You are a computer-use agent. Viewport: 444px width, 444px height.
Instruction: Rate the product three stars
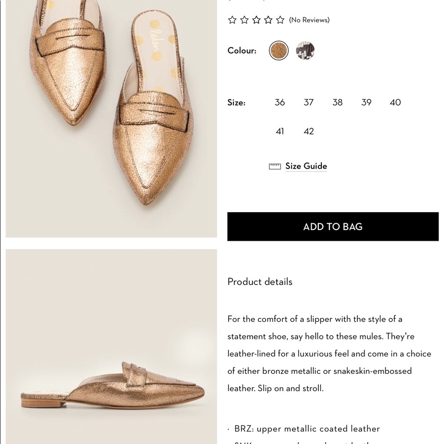click(x=256, y=20)
